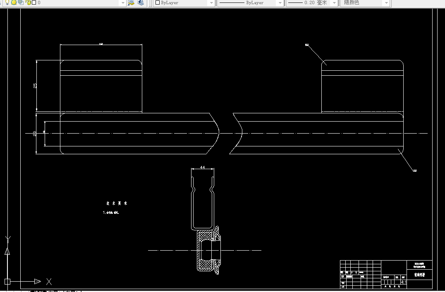Toggle layer lock padlock icon

[x=28, y=2]
